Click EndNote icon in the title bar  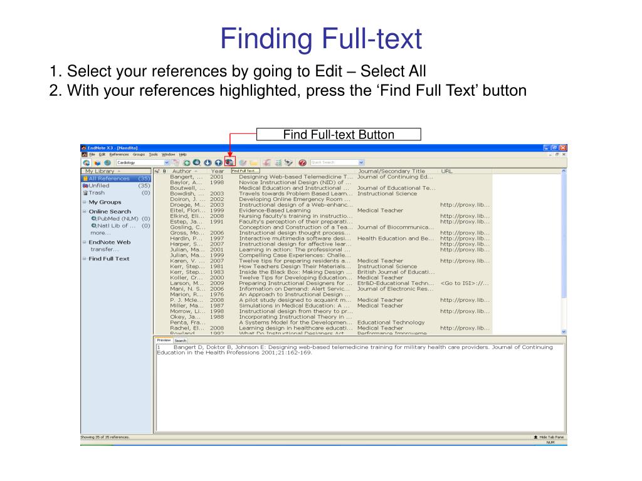tap(83, 148)
